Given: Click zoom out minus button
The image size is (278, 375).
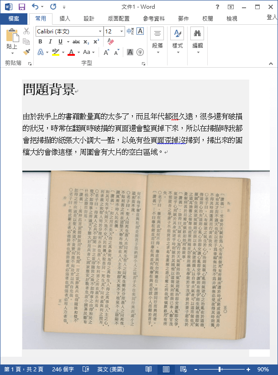Looking at the screenshot, I should (196, 369).
